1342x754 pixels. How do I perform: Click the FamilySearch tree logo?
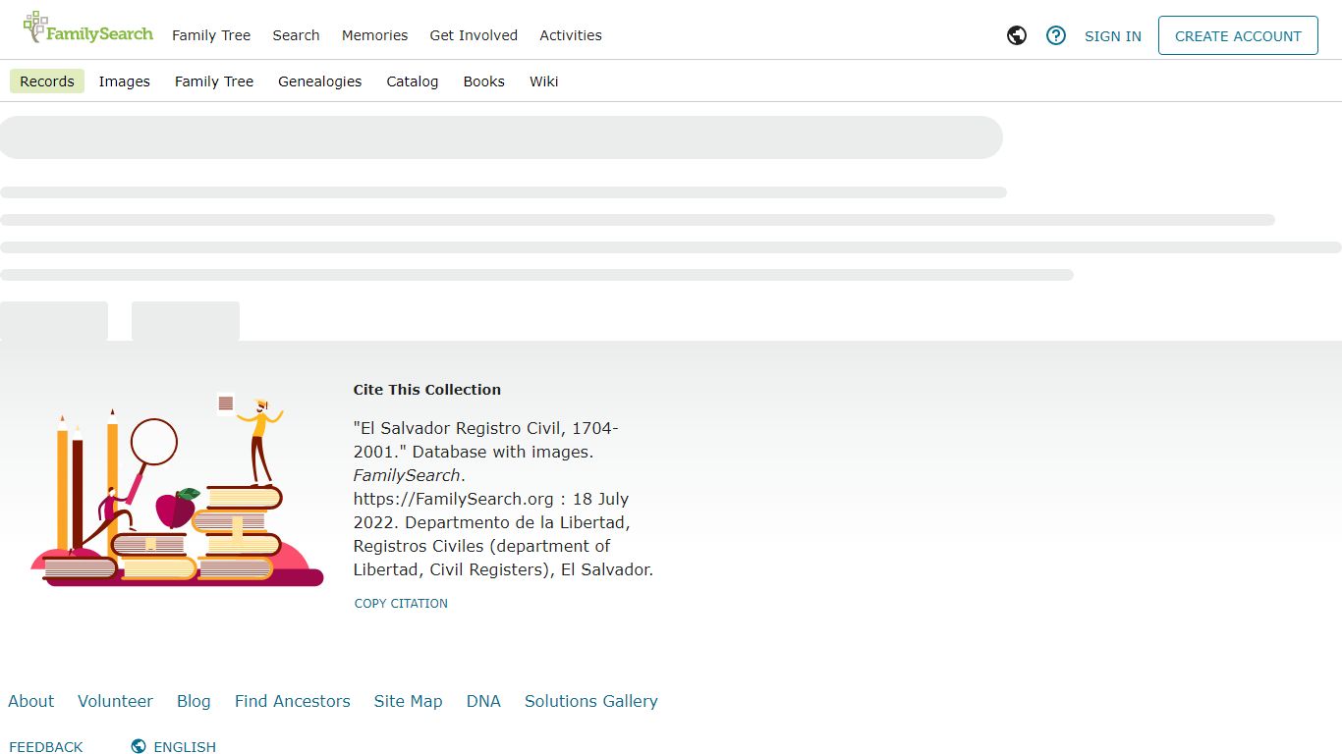87,28
